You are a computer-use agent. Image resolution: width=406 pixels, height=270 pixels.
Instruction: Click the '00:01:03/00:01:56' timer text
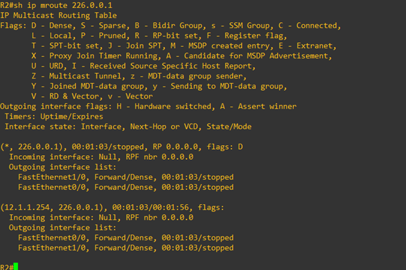pos(151,208)
